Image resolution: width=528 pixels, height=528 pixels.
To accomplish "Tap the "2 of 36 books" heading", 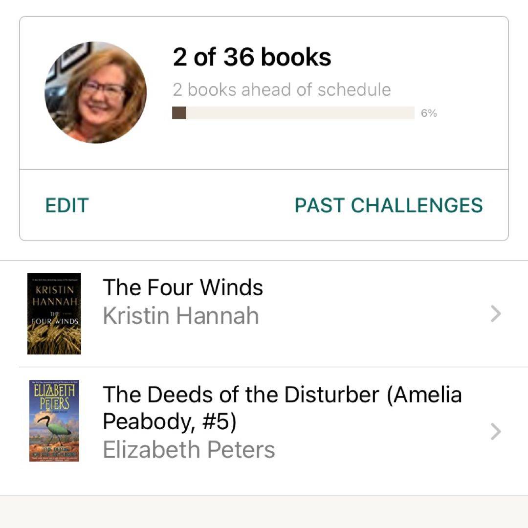I will pyautogui.click(x=252, y=58).
